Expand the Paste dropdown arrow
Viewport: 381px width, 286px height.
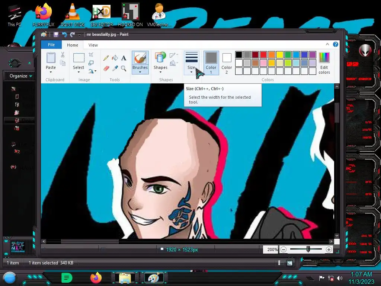pos(51,72)
